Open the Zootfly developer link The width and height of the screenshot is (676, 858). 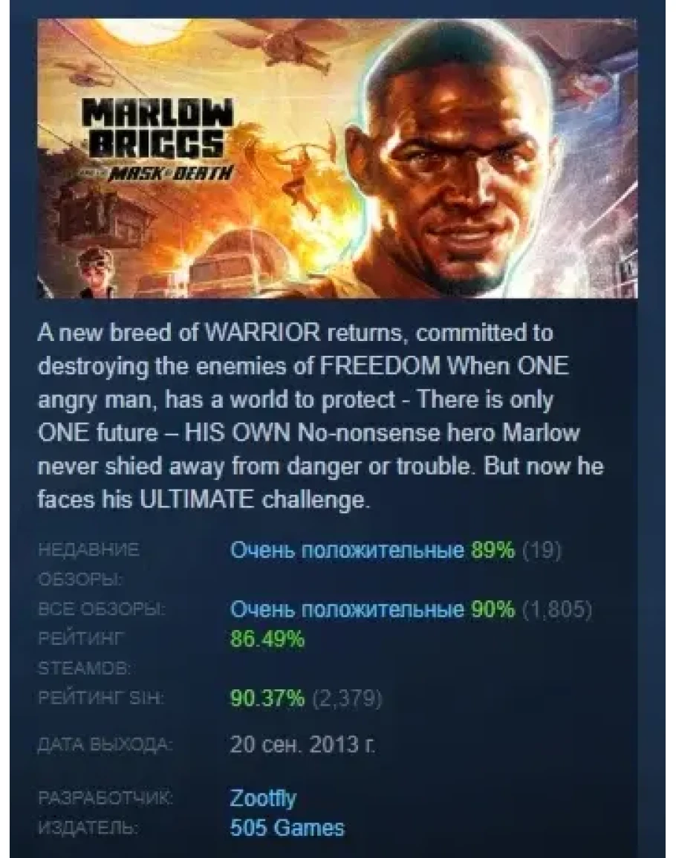[263, 799]
